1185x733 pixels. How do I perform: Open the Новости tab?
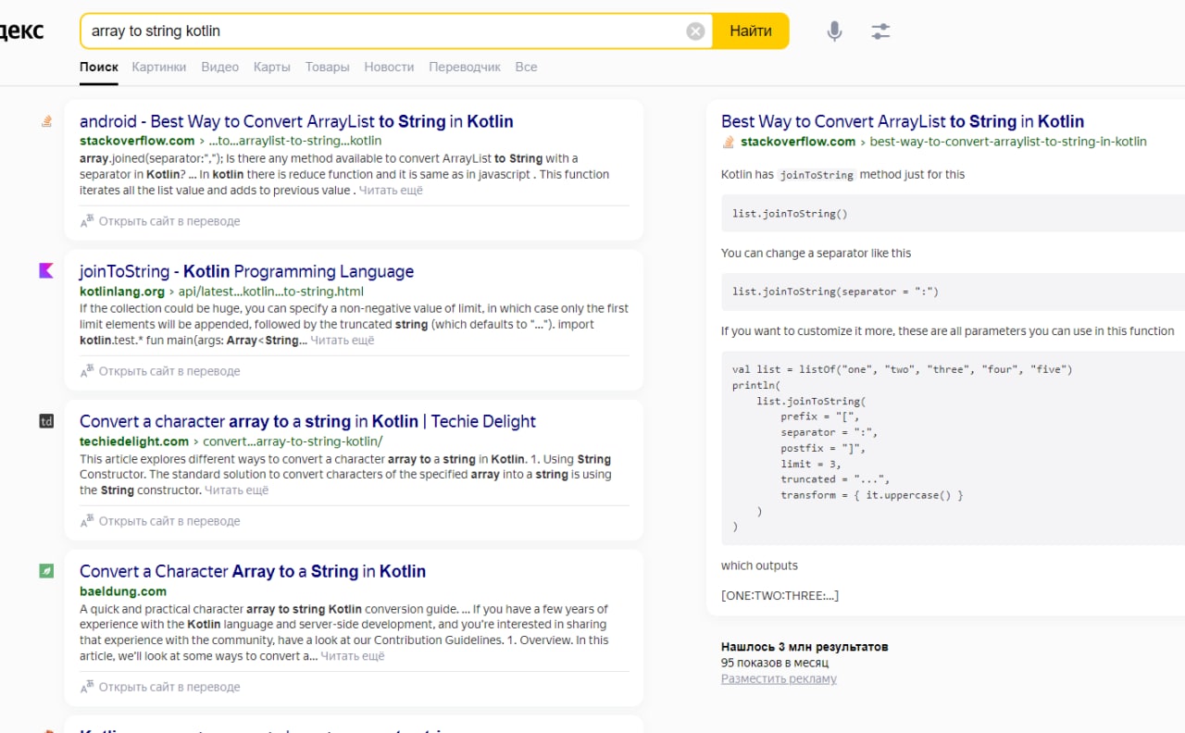[389, 67]
